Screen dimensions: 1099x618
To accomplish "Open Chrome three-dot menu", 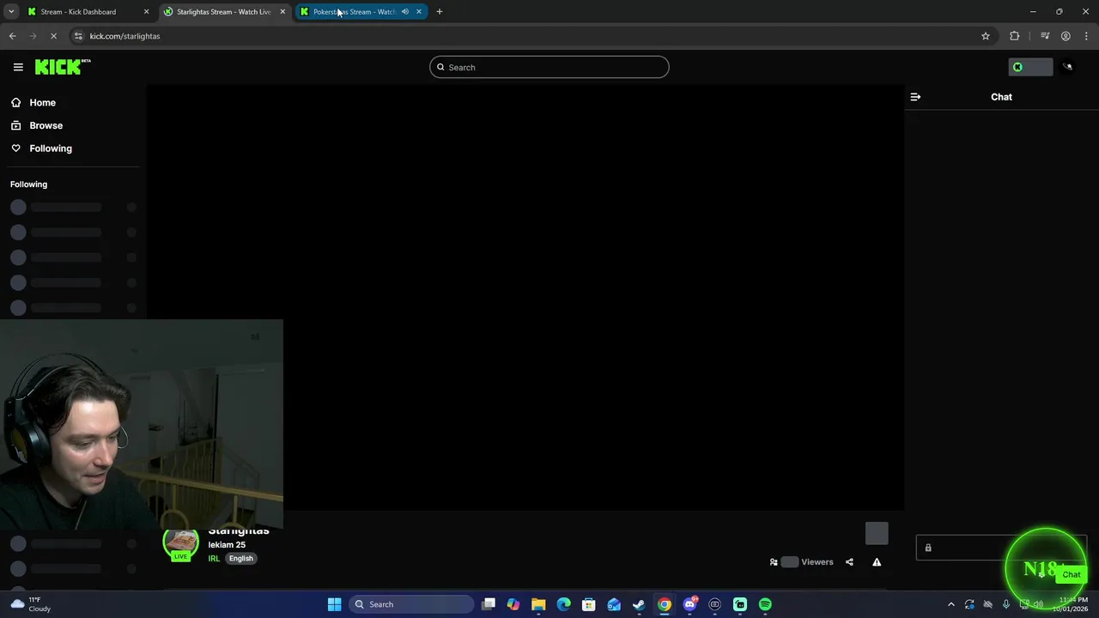I will pyautogui.click(x=1087, y=36).
